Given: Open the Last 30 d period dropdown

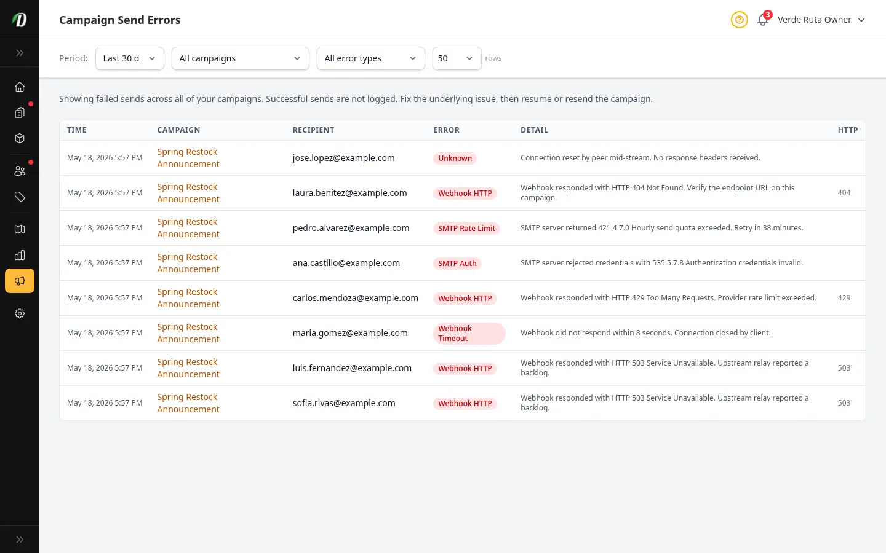Looking at the screenshot, I should pyautogui.click(x=130, y=58).
